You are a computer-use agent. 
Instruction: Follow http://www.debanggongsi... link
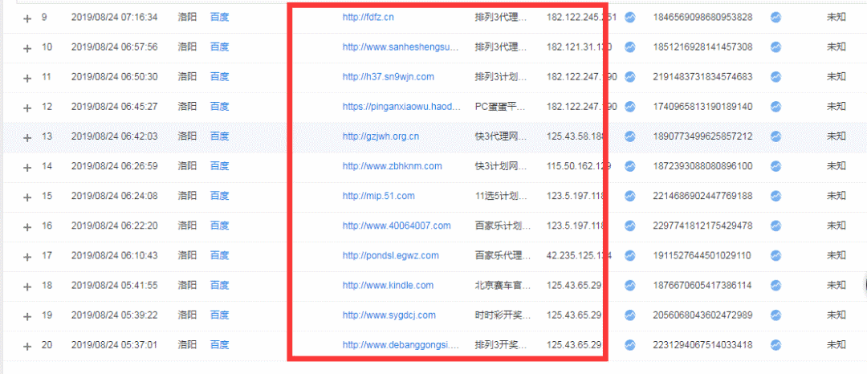coord(401,345)
